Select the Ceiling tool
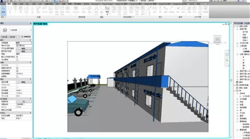 point(45,10)
